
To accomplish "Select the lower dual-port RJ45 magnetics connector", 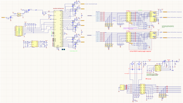I will (x=153, y=35).
